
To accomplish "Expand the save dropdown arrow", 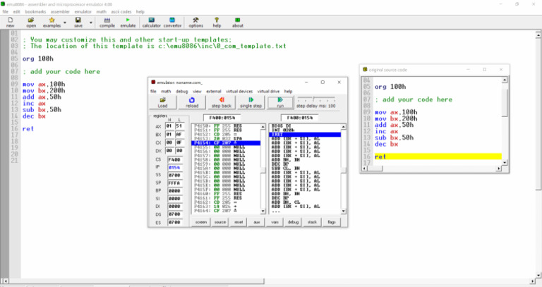I will click(91, 23).
